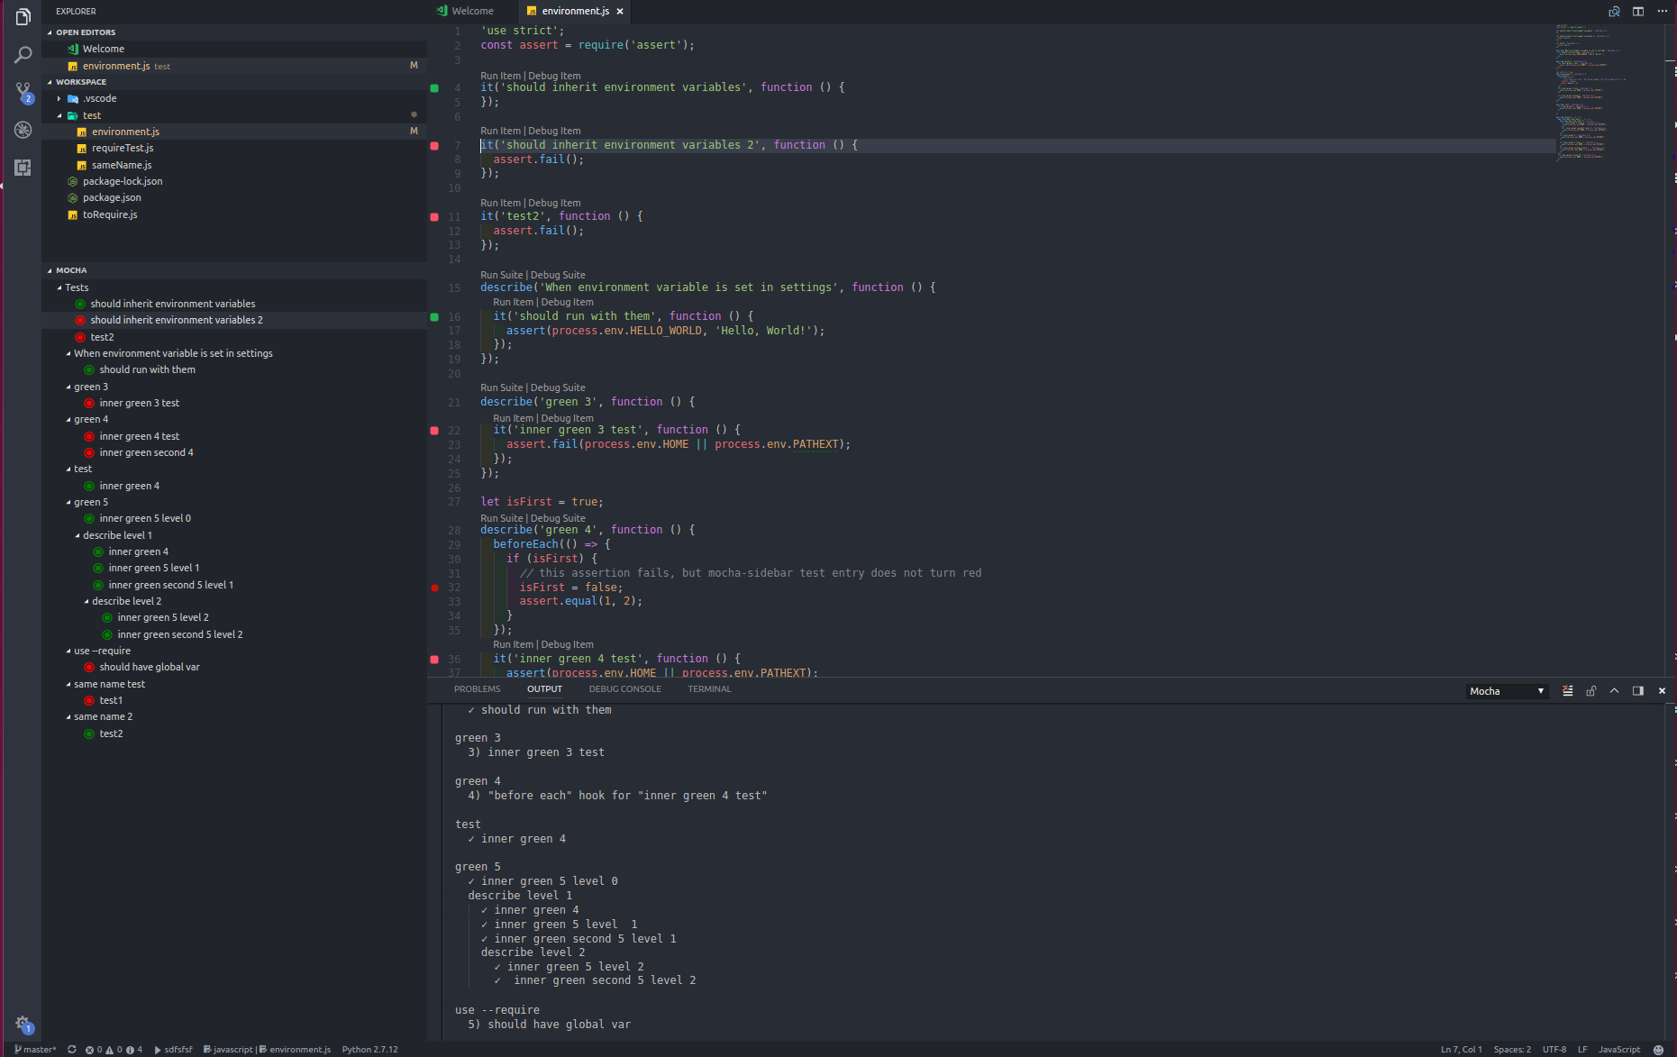Click green passed icon on line 4 gutter
Screen dimensions: 1677x1057
point(434,88)
